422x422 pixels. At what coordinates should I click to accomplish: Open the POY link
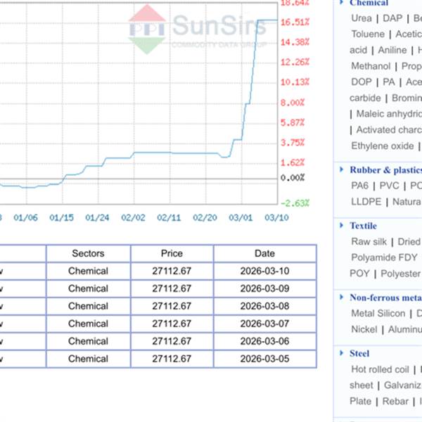[359, 274]
